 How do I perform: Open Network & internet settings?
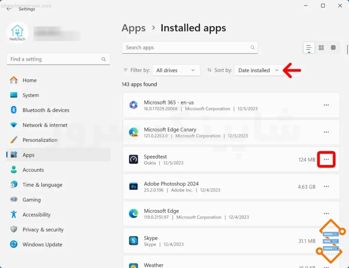(x=58, y=125)
